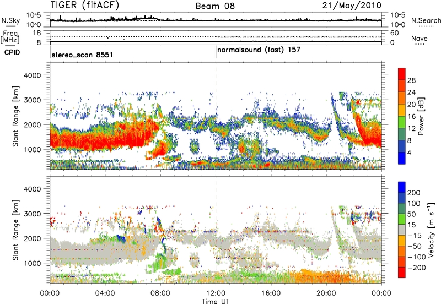Click the red top of power colorbar
Viewport: 441px width, 305px height.
coord(402,73)
